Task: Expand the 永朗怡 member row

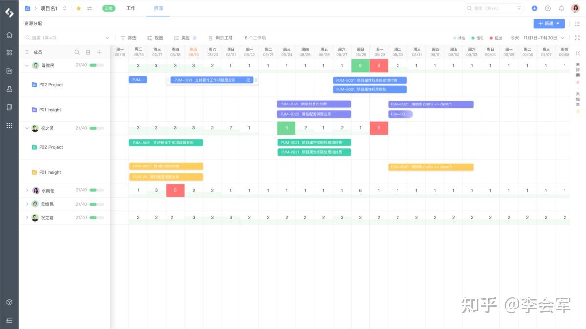Action: click(x=27, y=190)
